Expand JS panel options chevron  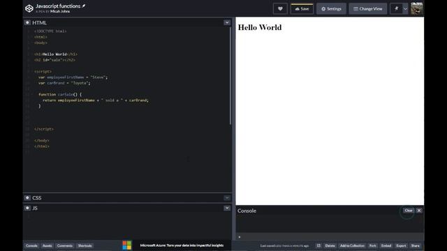click(227, 208)
